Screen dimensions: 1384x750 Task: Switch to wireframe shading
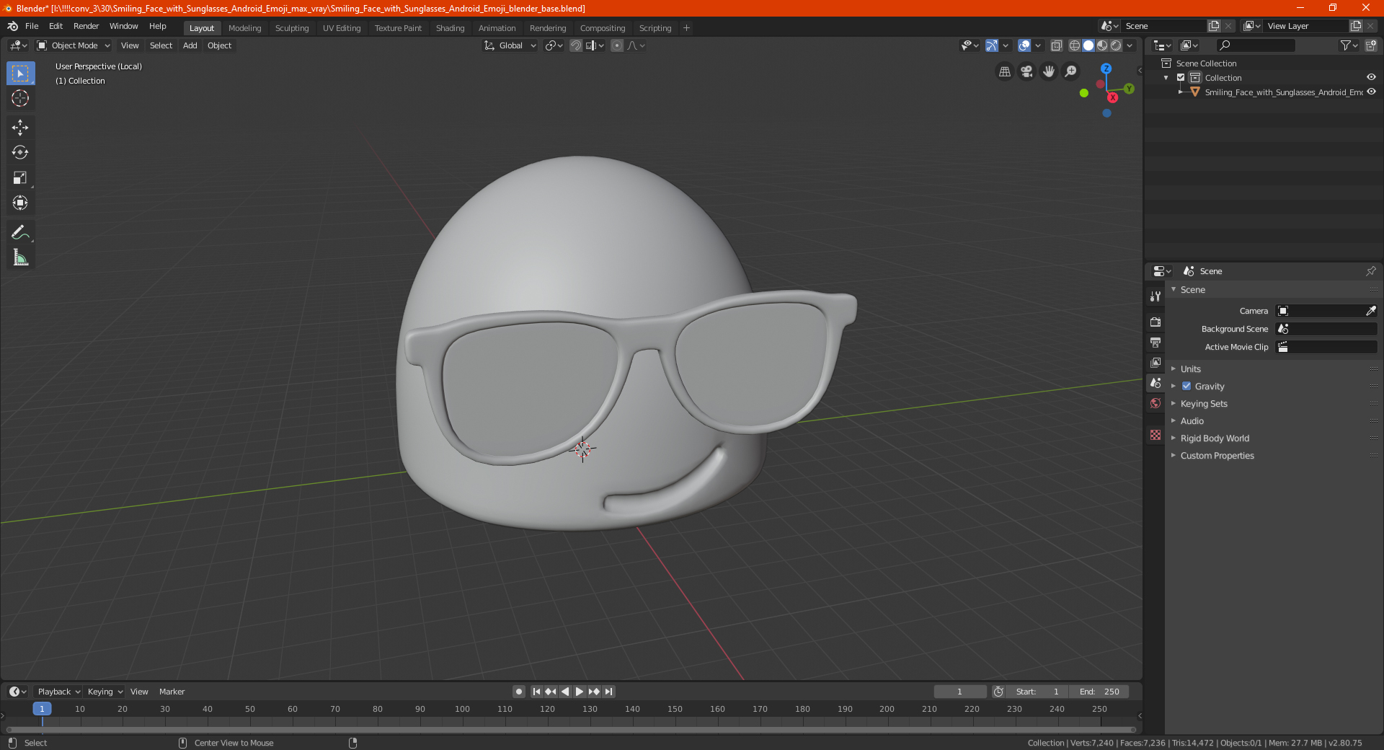point(1075,45)
